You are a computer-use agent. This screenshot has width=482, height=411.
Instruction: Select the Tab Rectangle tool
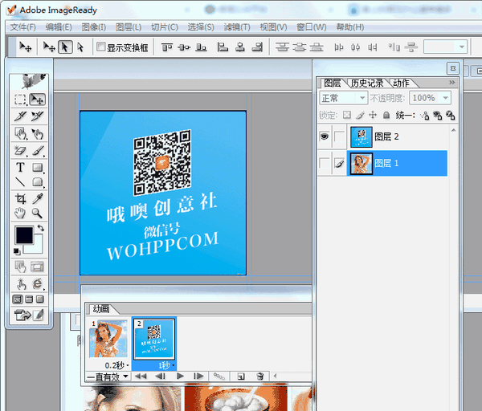pyautogui.click(x=37, y=182)
